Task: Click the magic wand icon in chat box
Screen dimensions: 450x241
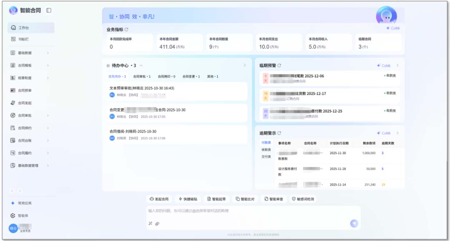Action: (x=150, y=224)
